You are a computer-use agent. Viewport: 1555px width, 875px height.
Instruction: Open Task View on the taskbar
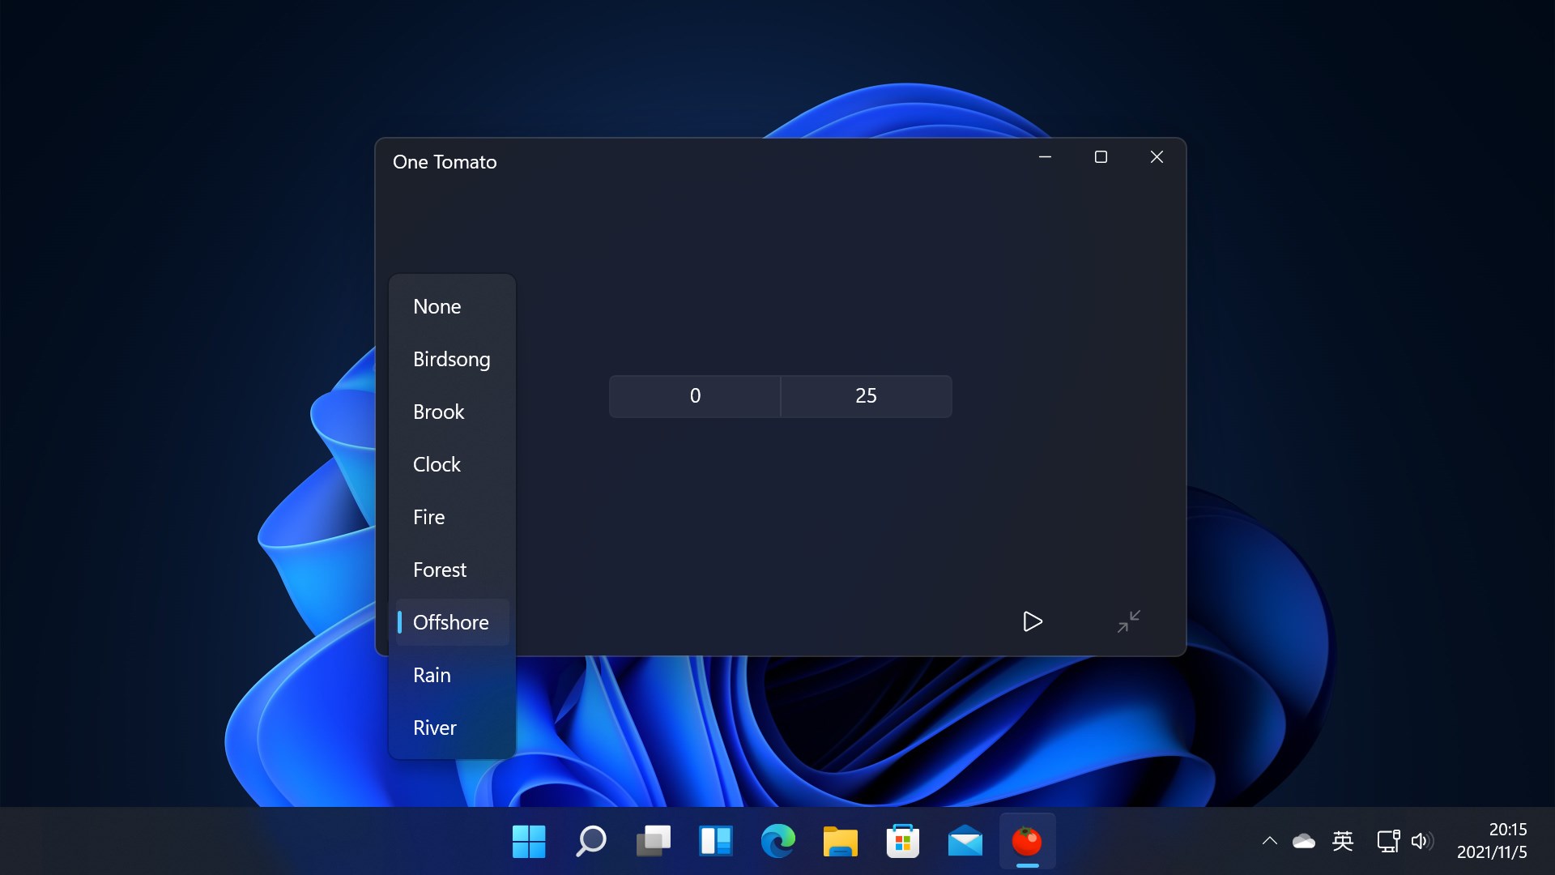654,842
